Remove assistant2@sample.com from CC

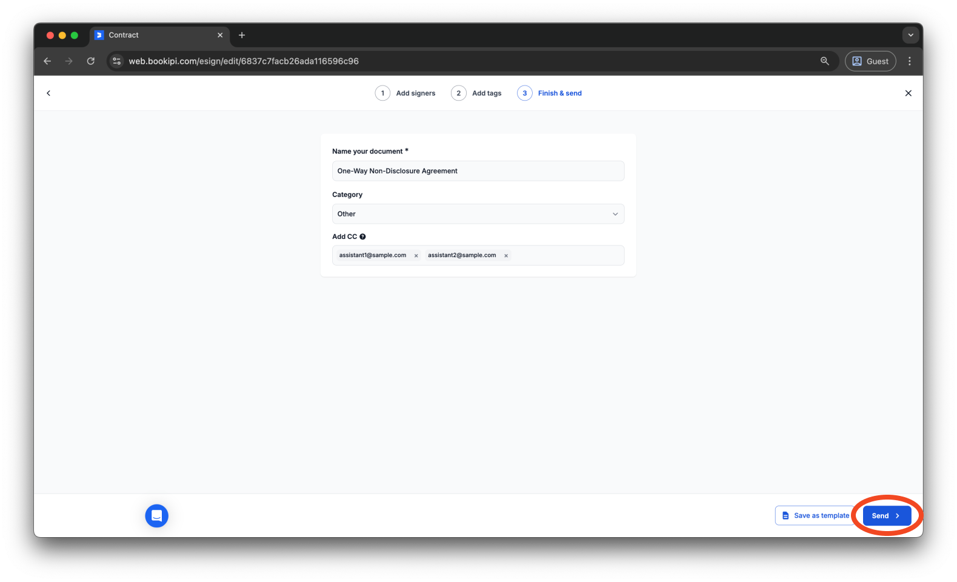[506, 256]
